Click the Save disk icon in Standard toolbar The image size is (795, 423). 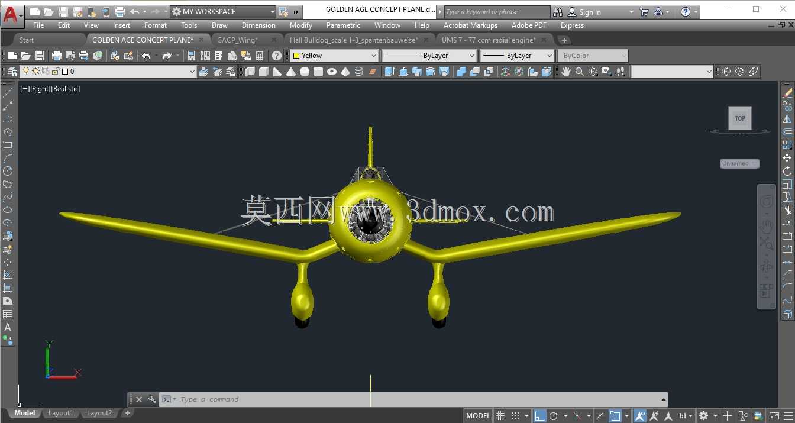pyautogui.click(x=39, y=56)
